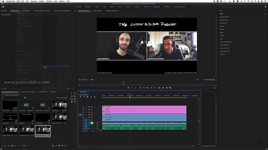Unmute audio track A1
The width and height of the screenshot is (268, 150).
(x=92, y=123)
